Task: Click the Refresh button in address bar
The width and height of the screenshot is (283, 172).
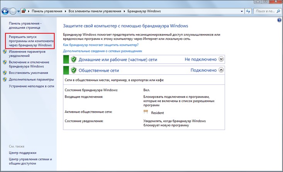Action: (248, 11)
